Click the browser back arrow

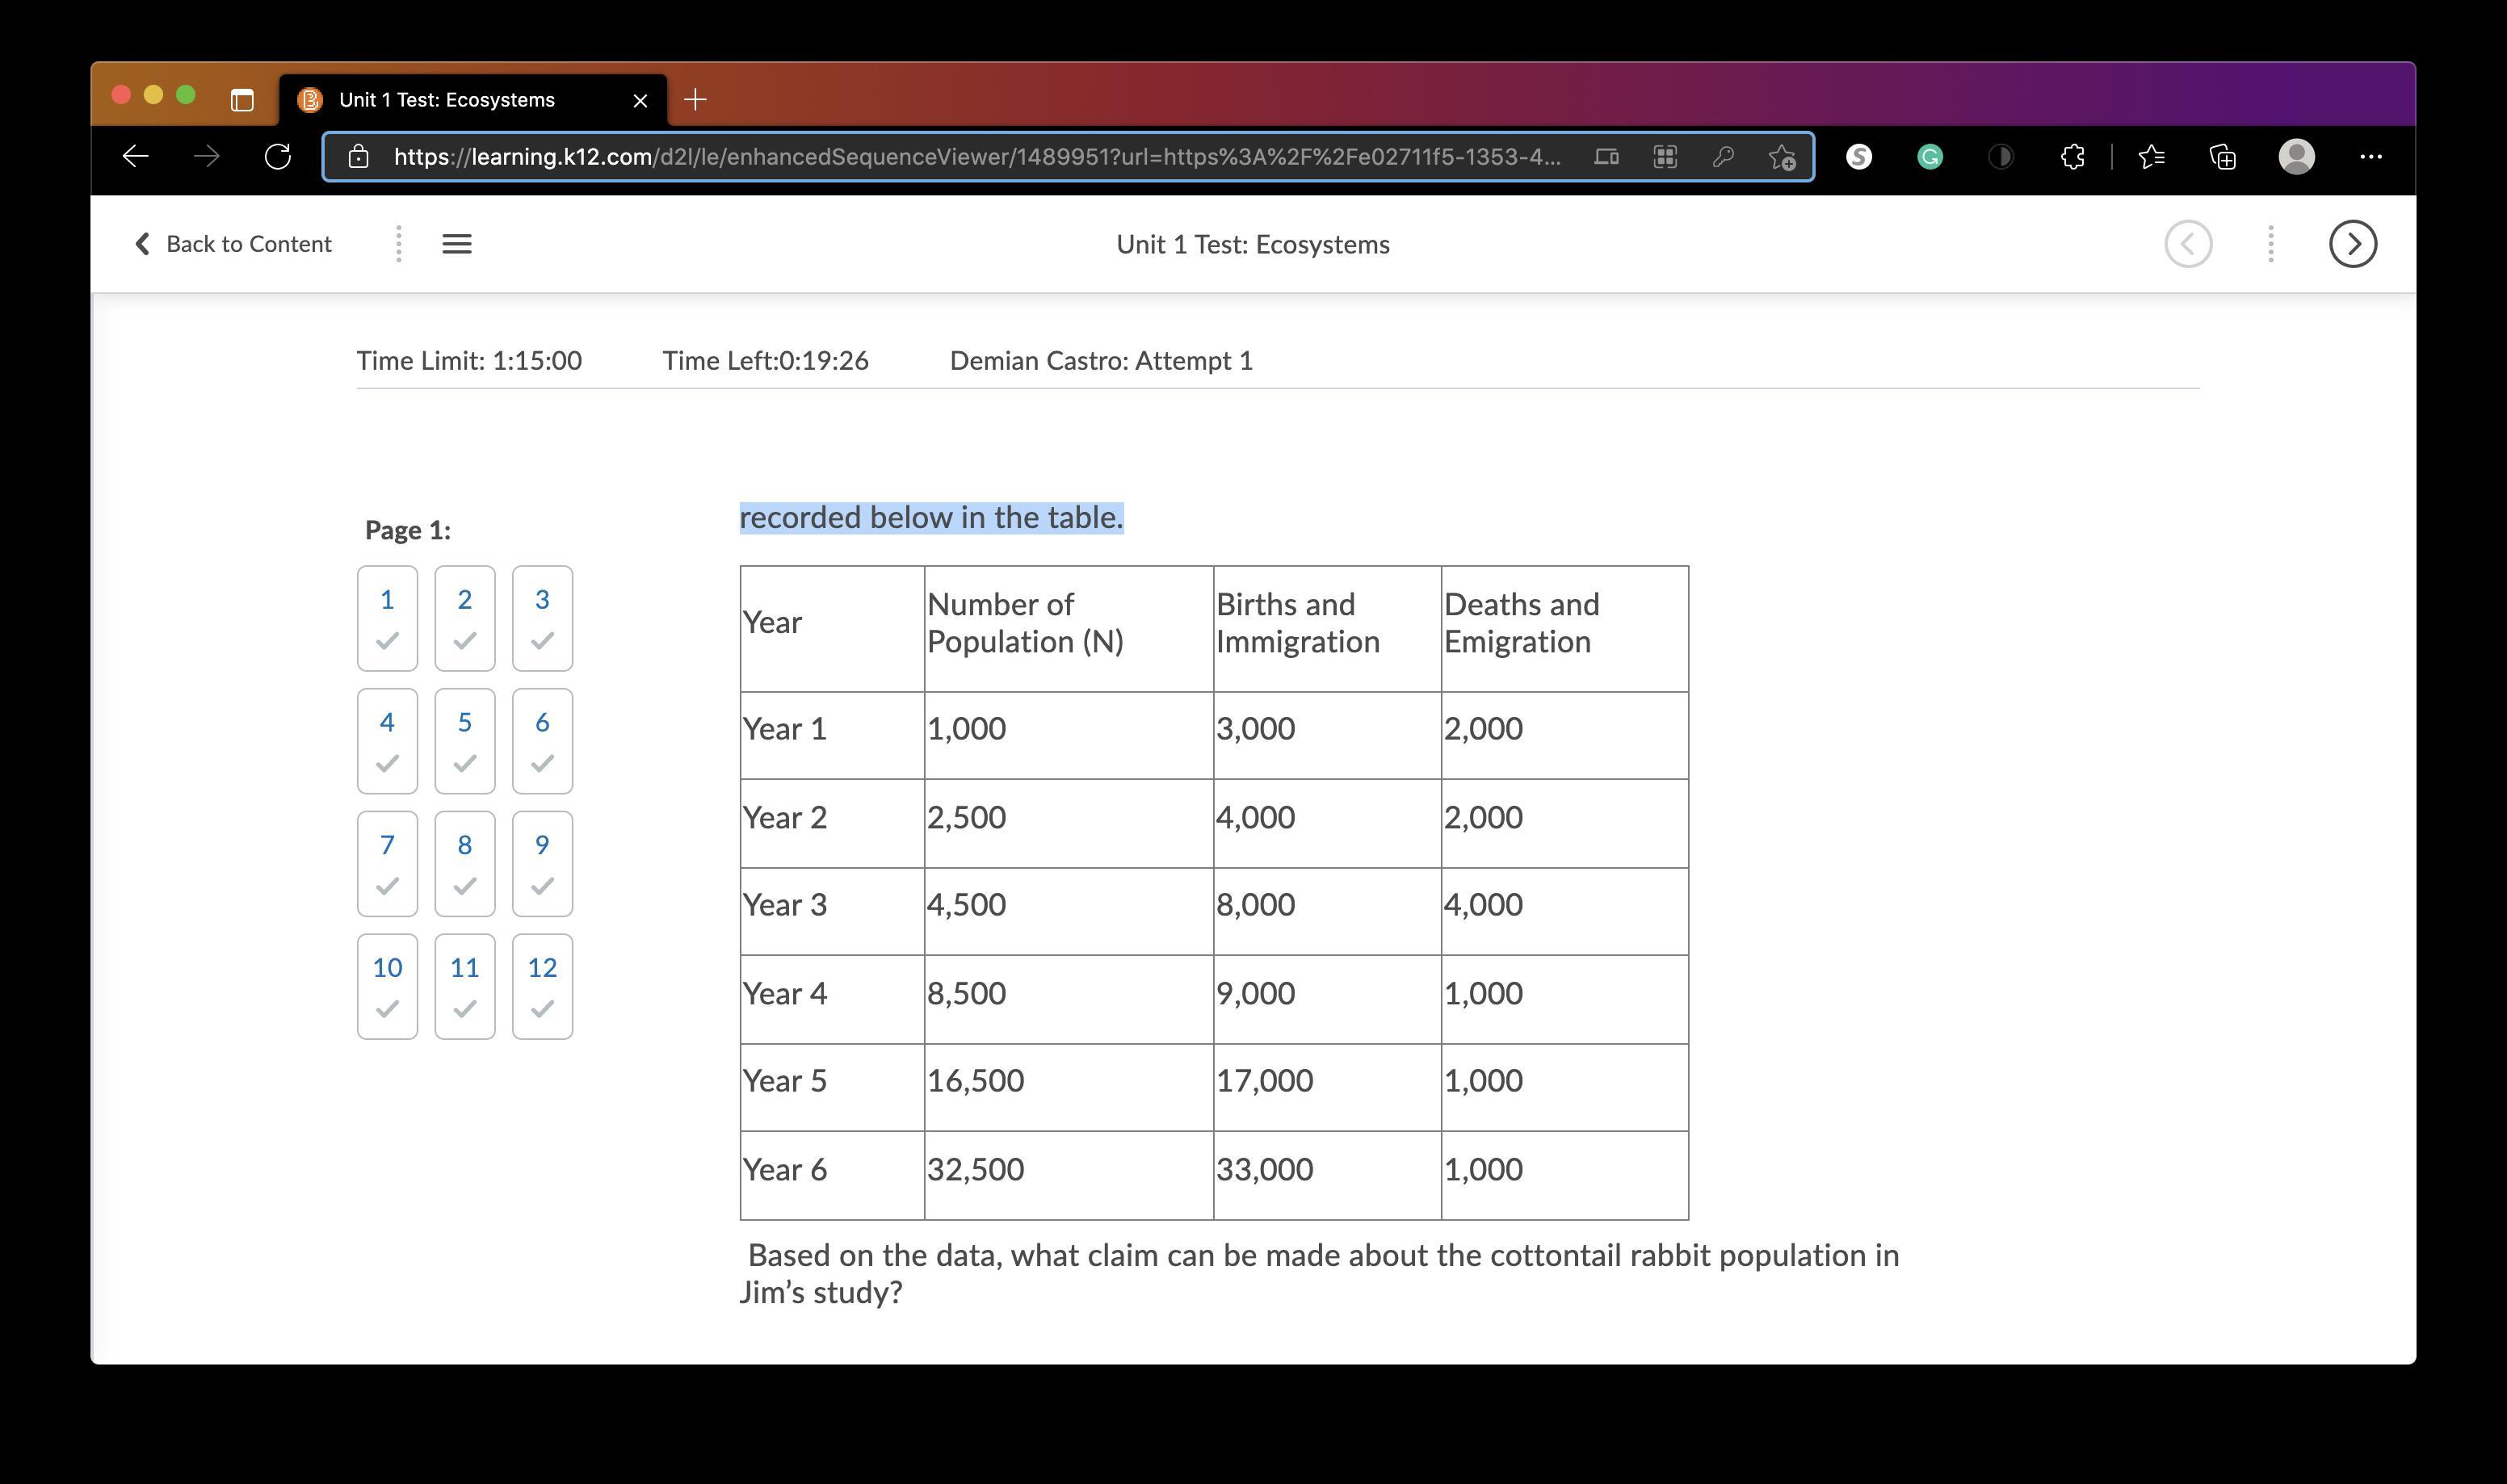pyautogui.click(x=136, y=156)
